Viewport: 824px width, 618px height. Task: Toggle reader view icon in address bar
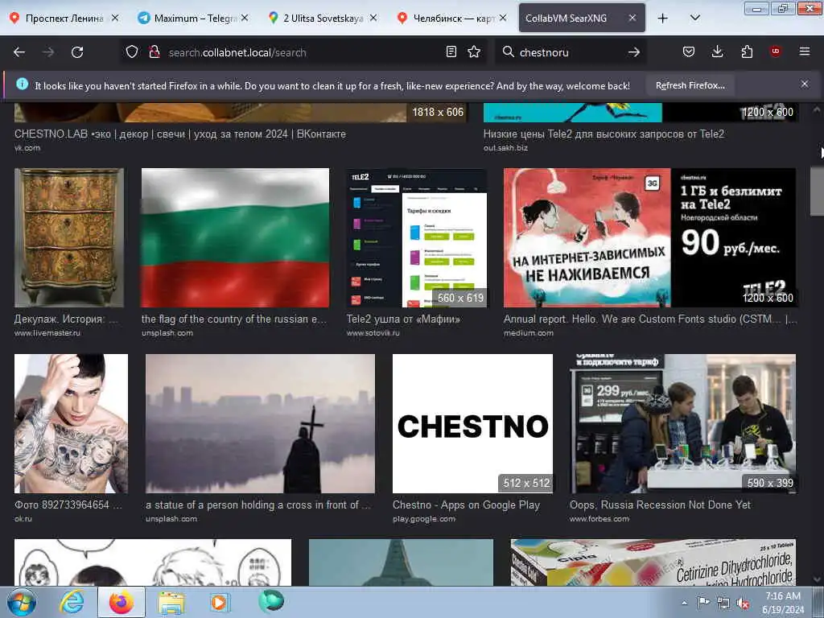tap(451, 52)
